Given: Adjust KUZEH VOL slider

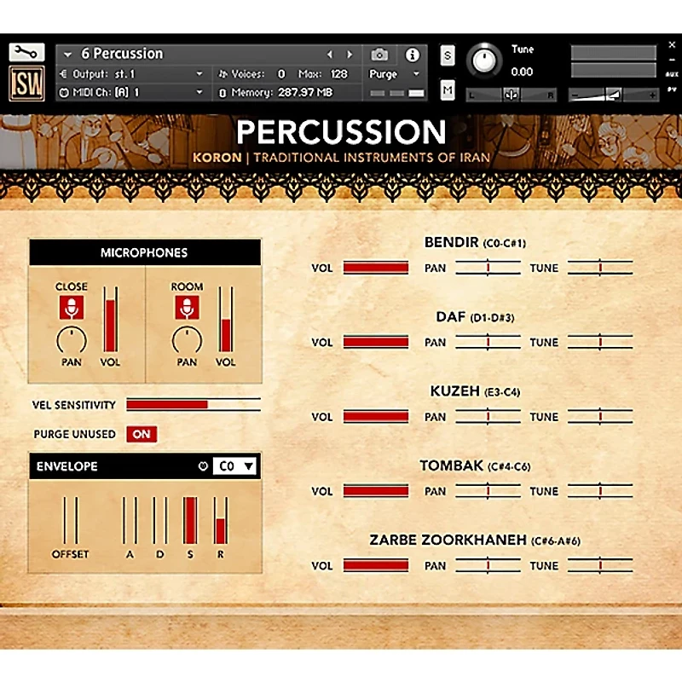Looking at the screenshot, I should (x=376, y=417).
